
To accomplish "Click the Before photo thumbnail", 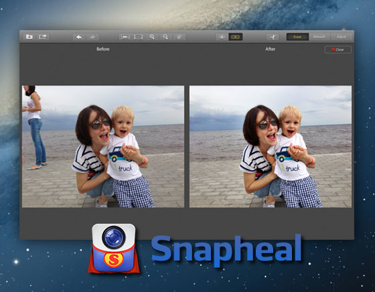I will pyautogui.click(x=103, y=147).
